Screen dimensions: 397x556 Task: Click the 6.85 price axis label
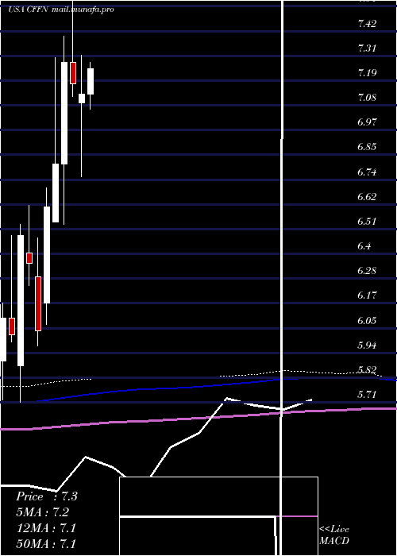pyautogui.click(x=367, y=147)
